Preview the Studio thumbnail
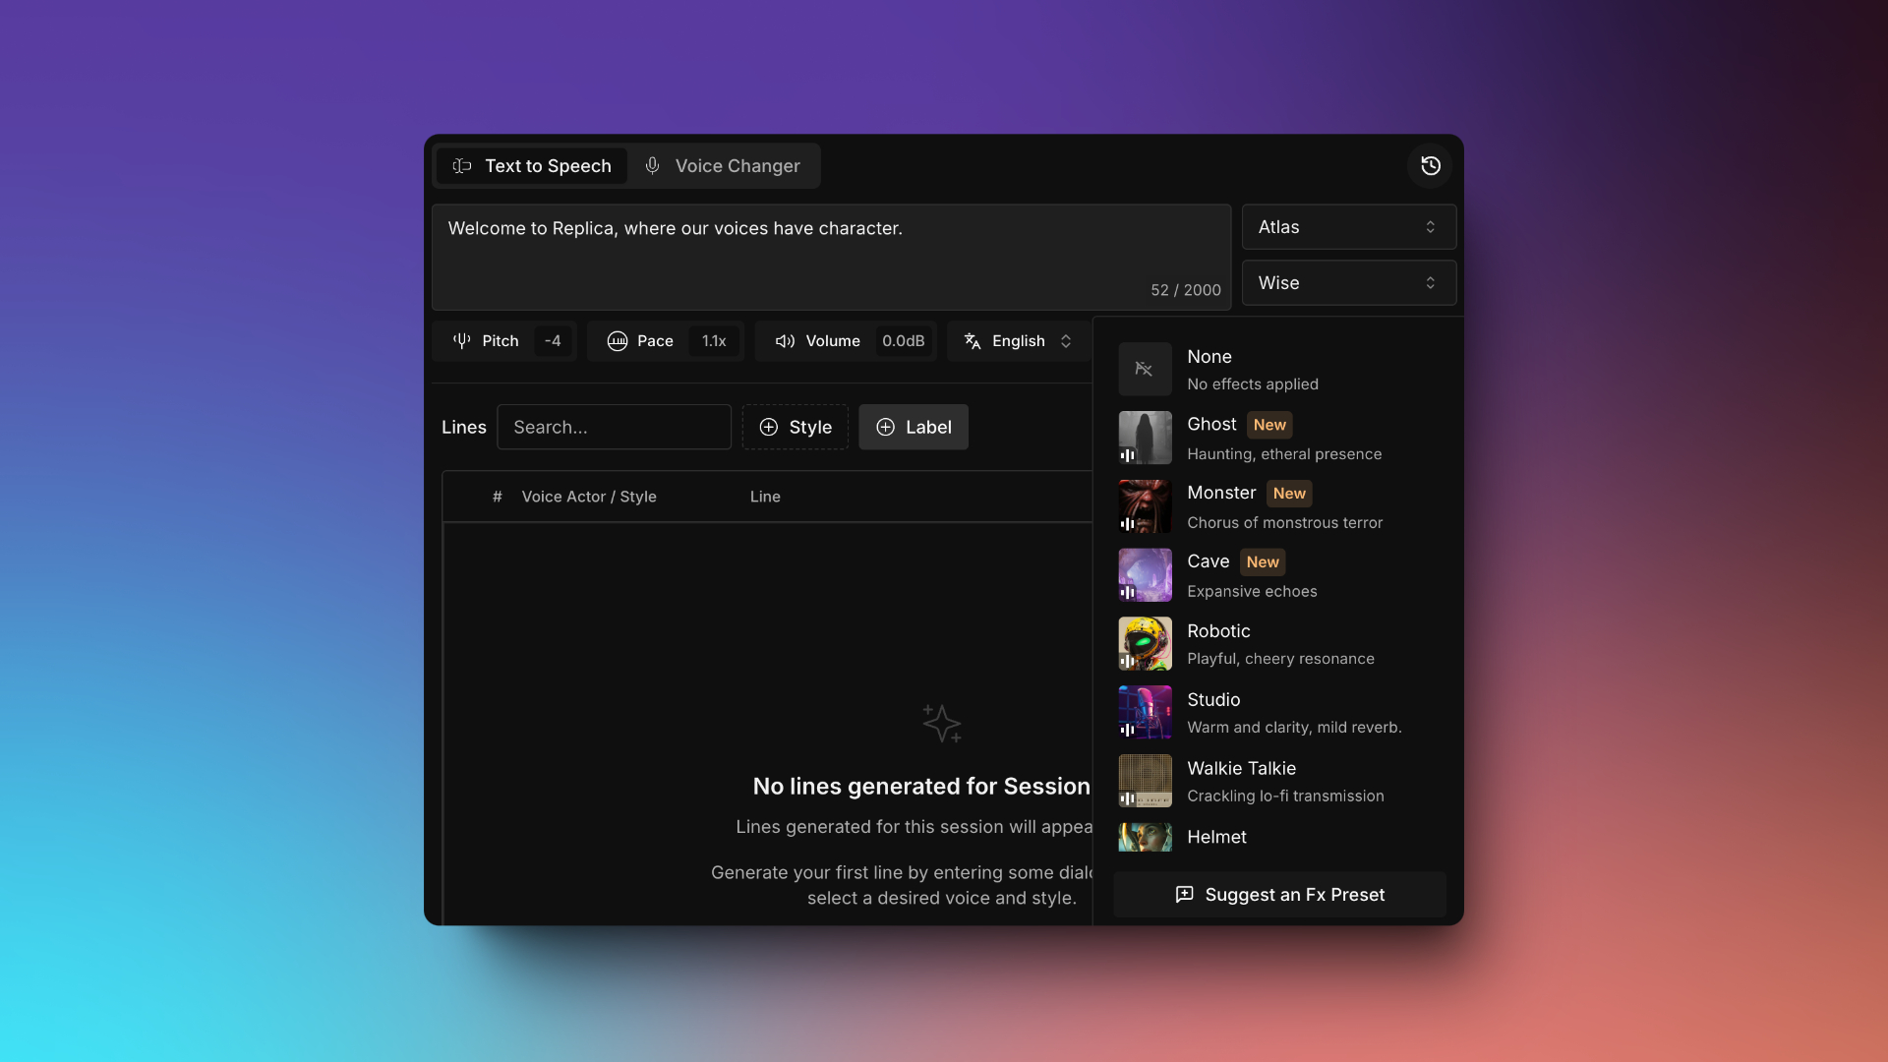Screen dimensions: 1888x1062 [x=1145, y=713]
